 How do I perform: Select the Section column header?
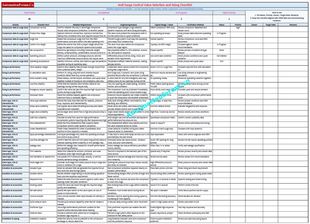pyautogui.click(x=16, y=25)
